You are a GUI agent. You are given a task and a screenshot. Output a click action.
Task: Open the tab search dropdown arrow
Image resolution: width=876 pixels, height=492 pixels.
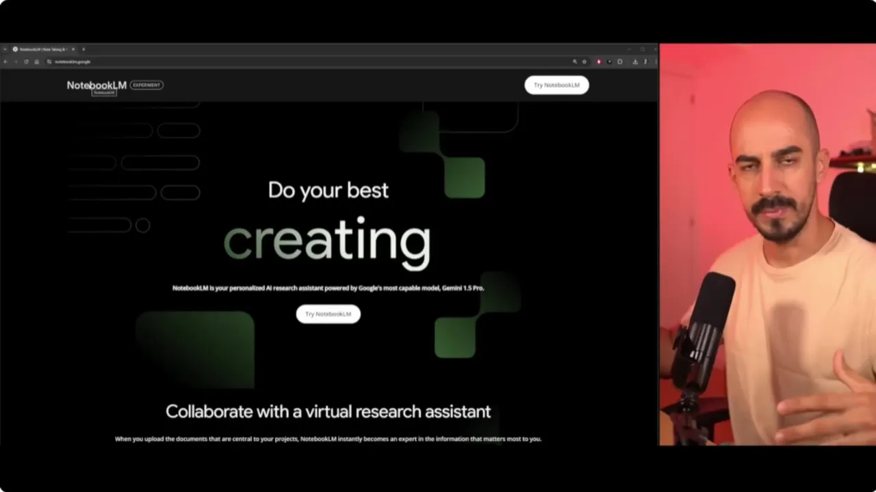click(5, 49)
